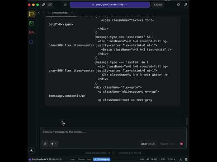Click code line with Brain className
Image resolution: width=217 pixels, height=162 pixels.
click(136, 49)
